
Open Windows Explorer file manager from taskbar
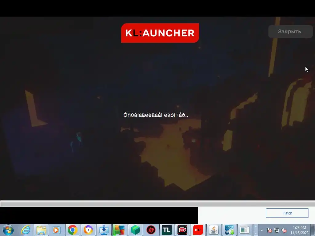41,230
